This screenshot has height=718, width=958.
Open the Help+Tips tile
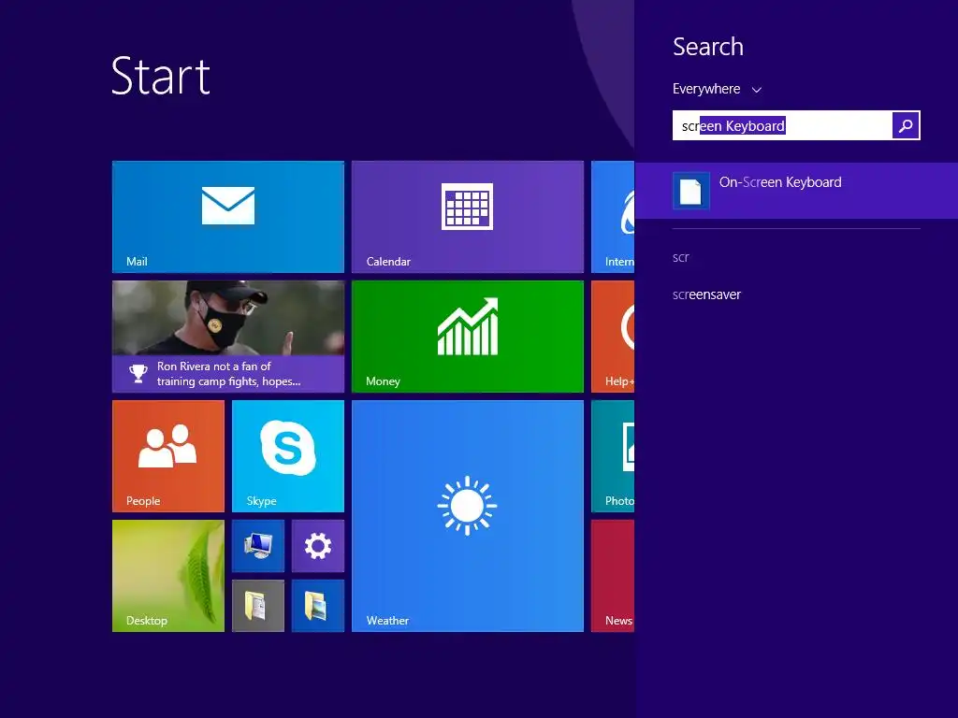613,337
